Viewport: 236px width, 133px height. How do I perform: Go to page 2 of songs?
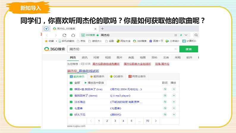[x=107, y=121]
